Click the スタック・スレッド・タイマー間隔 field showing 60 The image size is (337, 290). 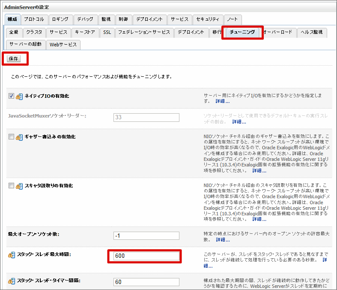pos(146,282)
